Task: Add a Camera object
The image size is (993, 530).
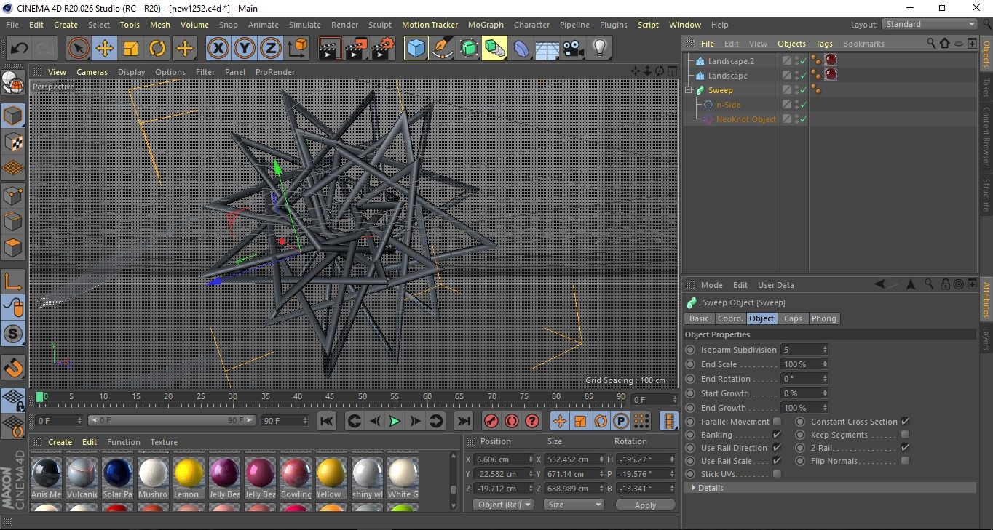Action: pyautogui.click(x=573, y=49)
